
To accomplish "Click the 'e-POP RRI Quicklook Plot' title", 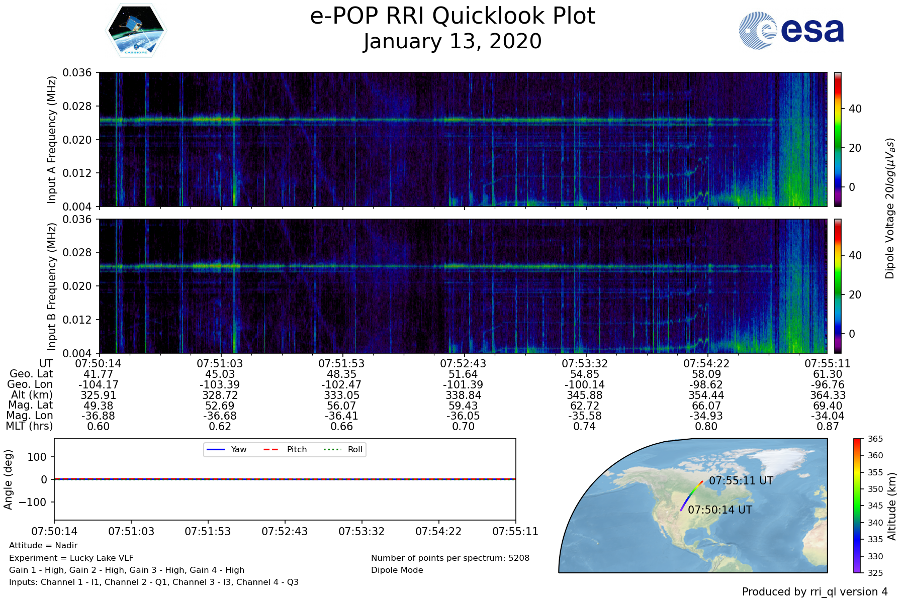I will [452, 16].
